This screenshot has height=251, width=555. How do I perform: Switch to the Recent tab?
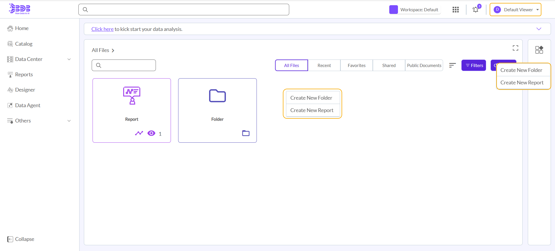tap(324, 66)
